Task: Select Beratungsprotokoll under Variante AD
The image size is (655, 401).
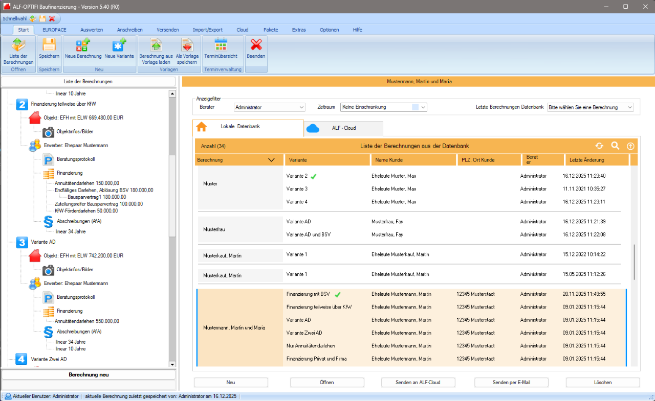Action: (76, 297)
